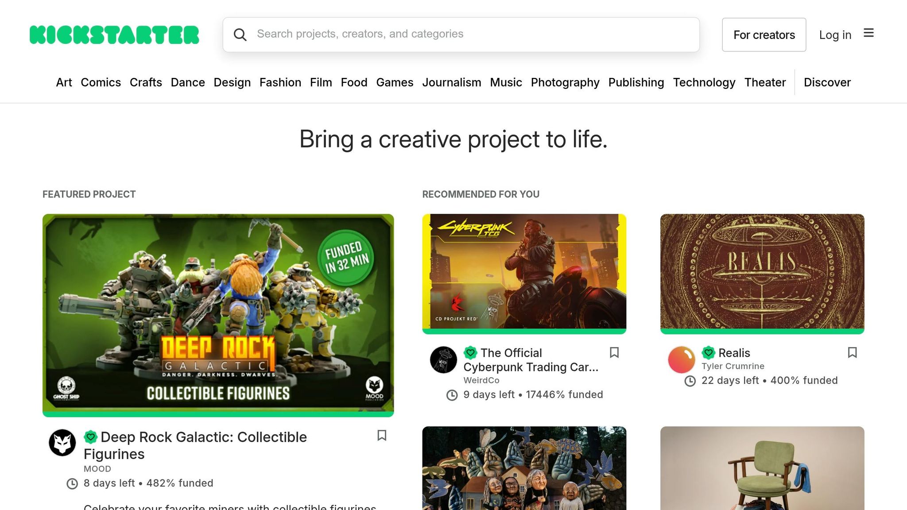Click Tyler Crumrine's creator avatar
The image size is (907, 510).
click(x=682, y=359)
